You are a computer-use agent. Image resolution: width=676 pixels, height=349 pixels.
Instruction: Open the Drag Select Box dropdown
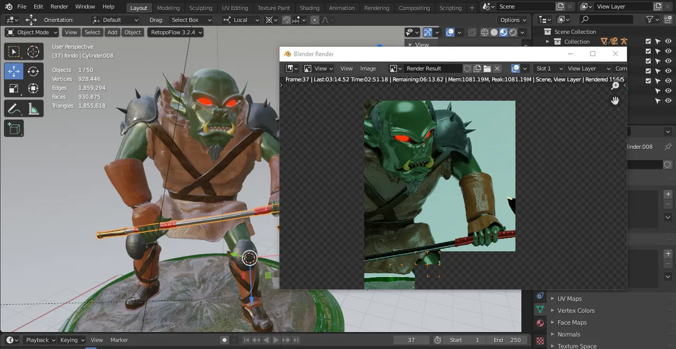190,20
